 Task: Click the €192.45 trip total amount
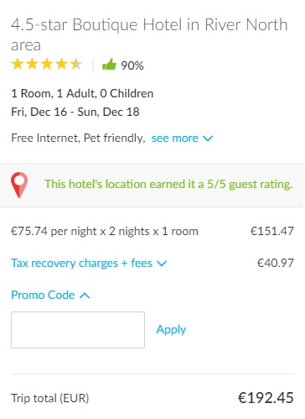266,398
